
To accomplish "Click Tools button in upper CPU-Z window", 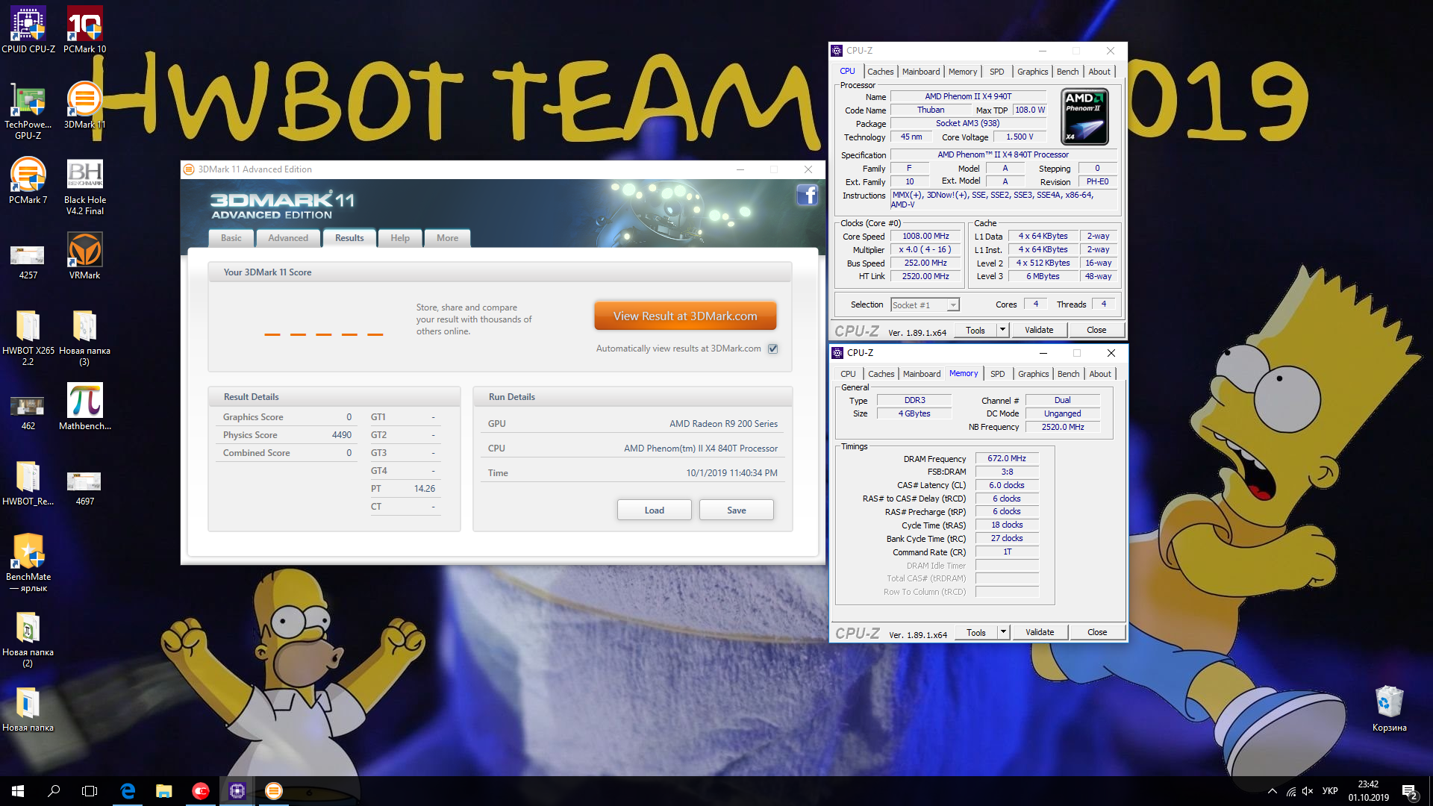I will pos(975,330).
